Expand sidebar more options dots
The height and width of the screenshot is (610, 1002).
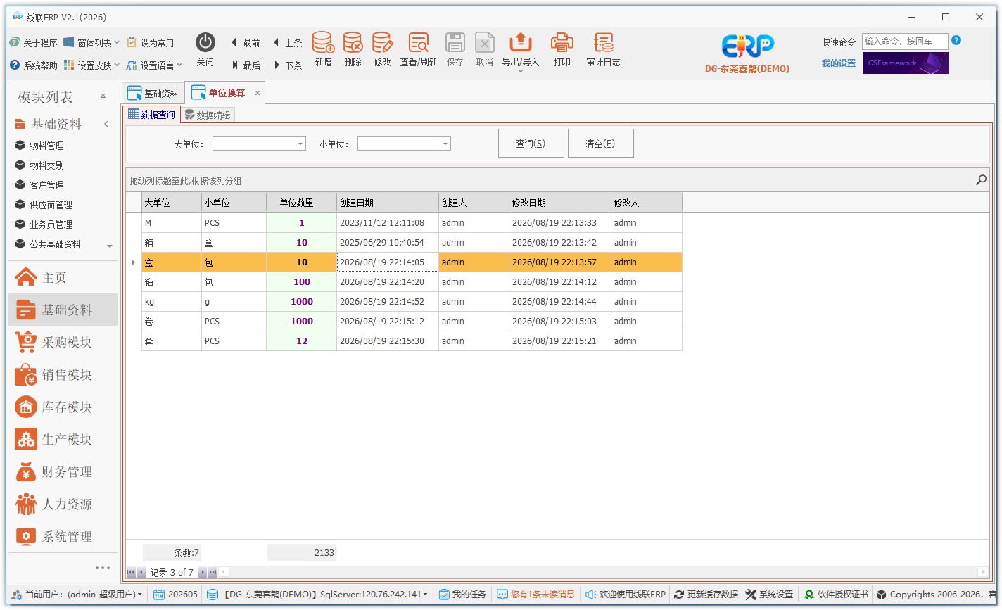pos(103,568)
